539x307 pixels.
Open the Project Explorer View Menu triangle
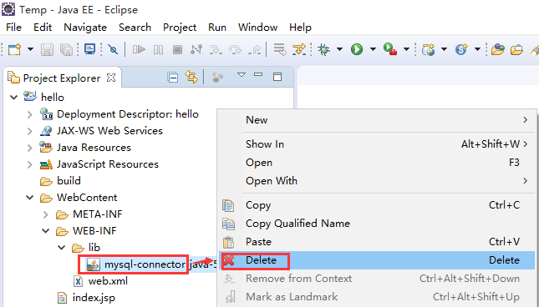click(242, 74)
